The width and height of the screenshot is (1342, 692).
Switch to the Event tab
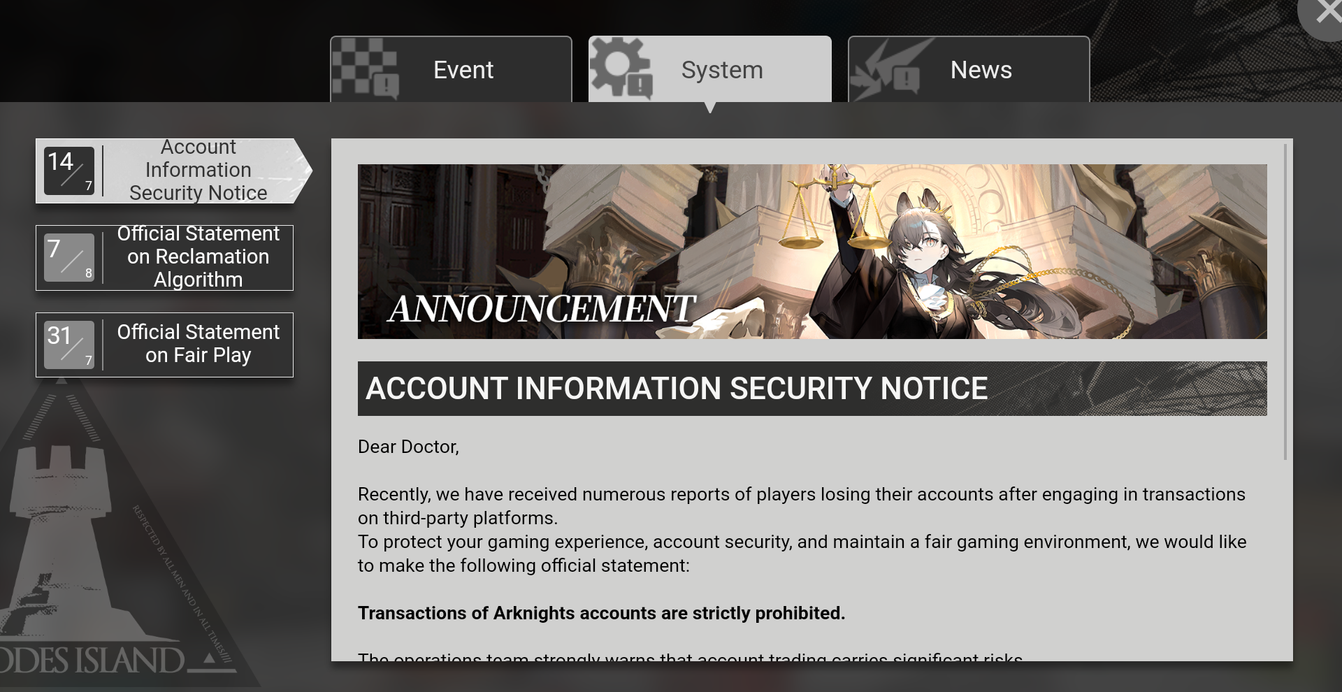[451, 69]
